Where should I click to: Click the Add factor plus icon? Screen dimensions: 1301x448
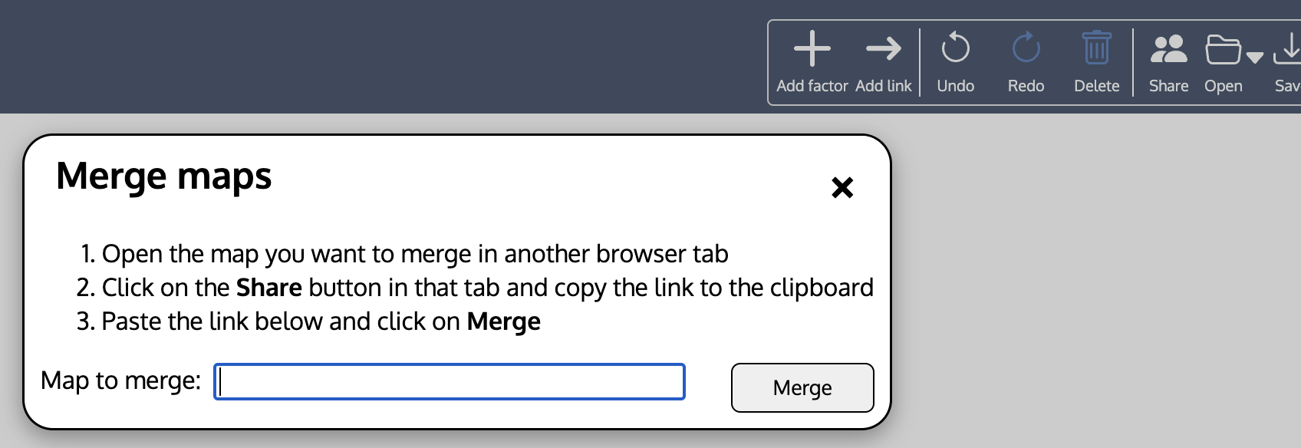coord(812,49)
